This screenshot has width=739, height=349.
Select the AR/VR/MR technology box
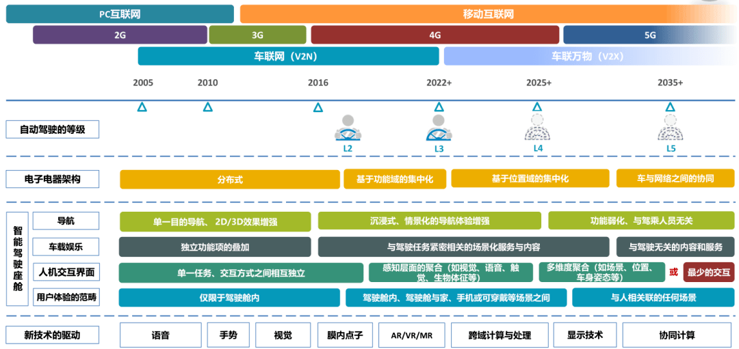411,335
